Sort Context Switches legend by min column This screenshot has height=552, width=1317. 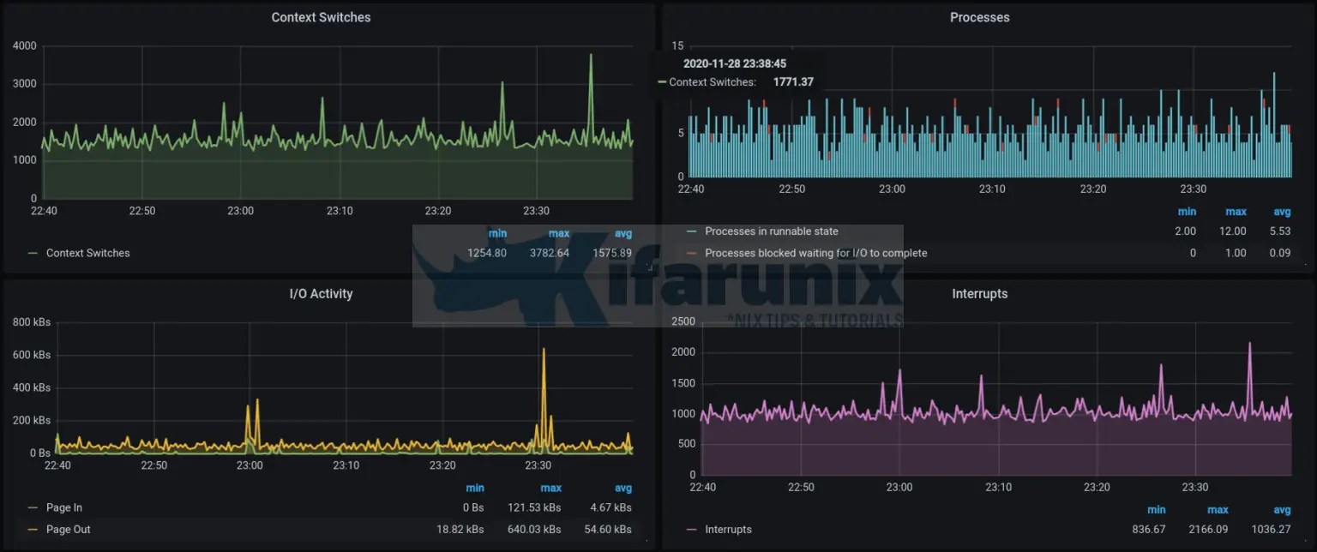497,232
